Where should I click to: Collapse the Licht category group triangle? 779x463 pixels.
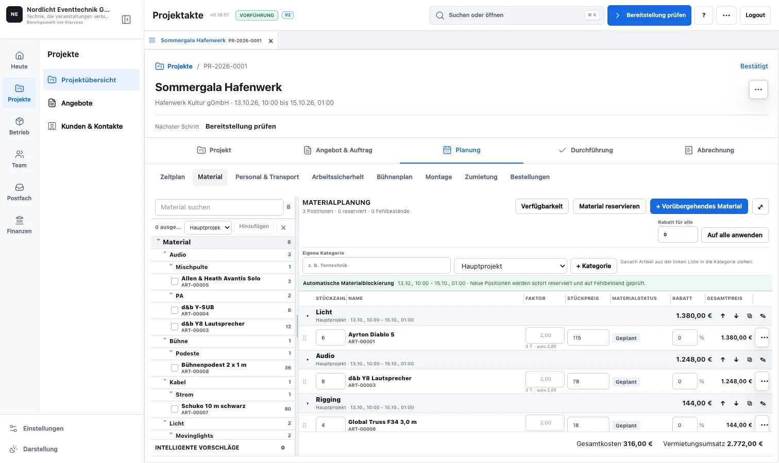tap(308, 316)
